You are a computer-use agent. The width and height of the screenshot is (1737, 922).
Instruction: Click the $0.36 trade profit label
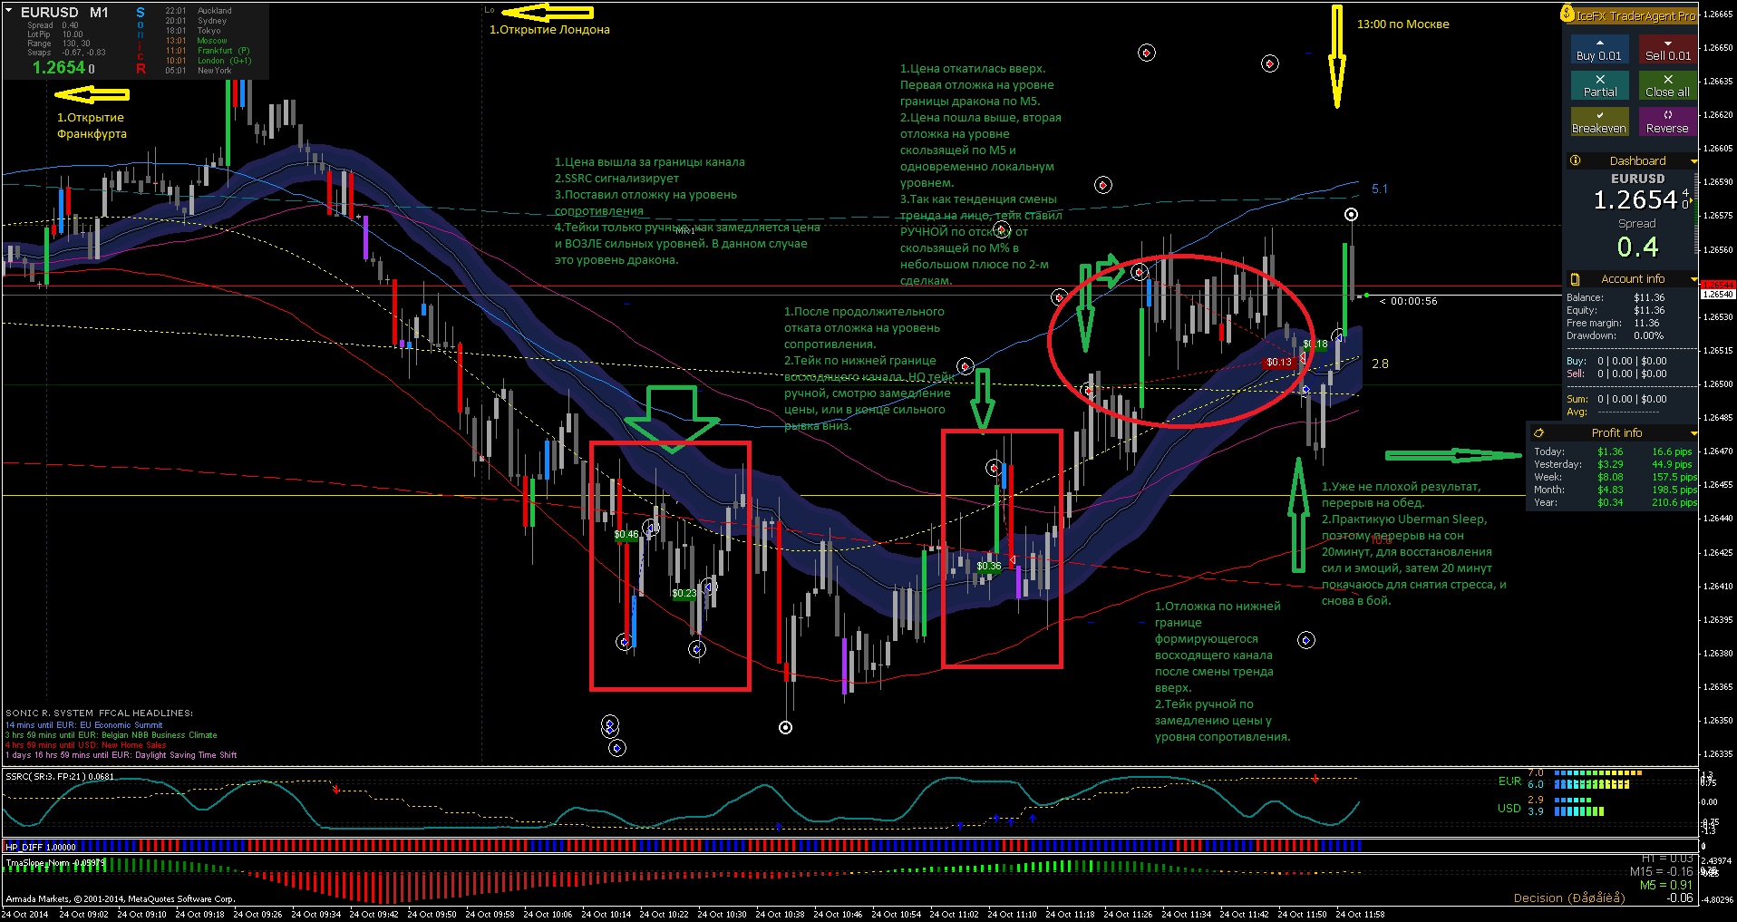click(989, 567)
